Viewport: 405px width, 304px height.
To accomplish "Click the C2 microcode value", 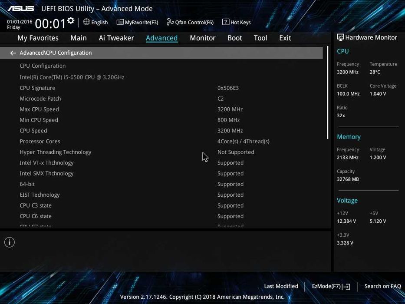I will tap(221, 99).
